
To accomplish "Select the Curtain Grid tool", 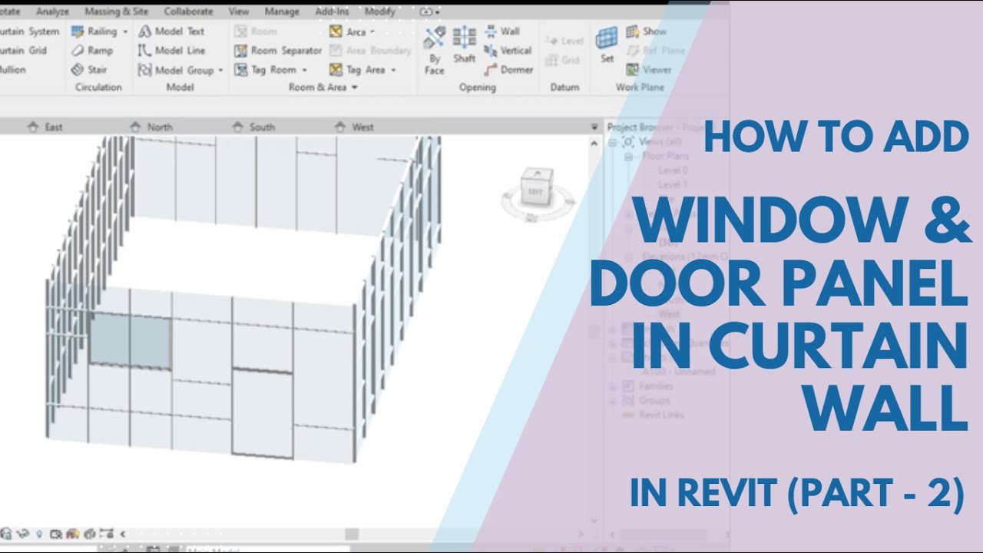I will pyautogui.click(x=23, y=51).
